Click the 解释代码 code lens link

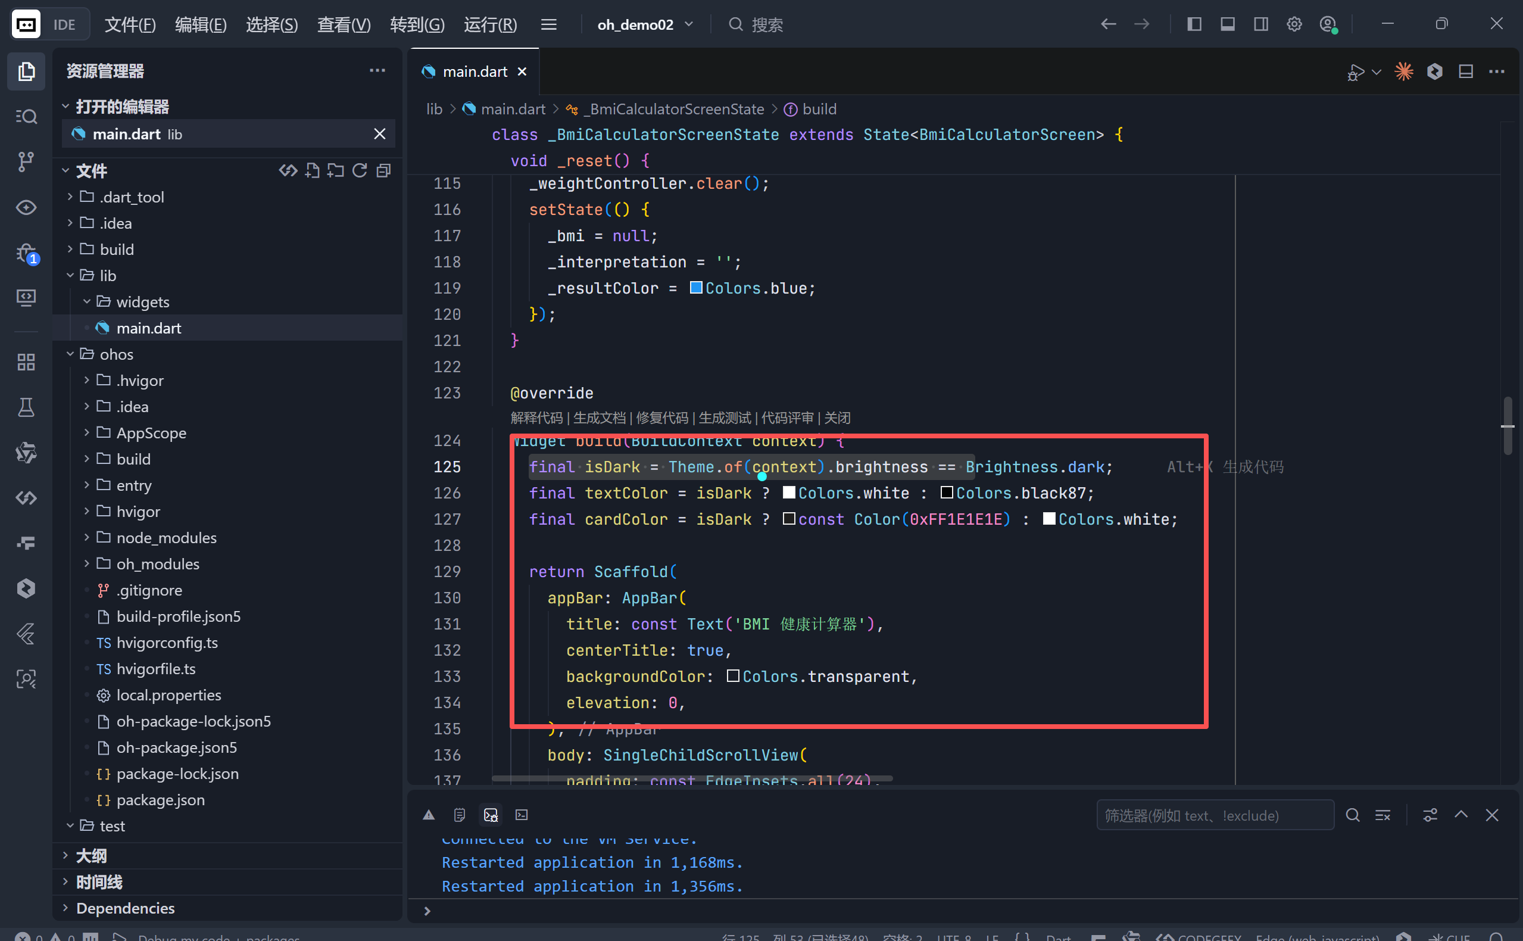point(536,417)
